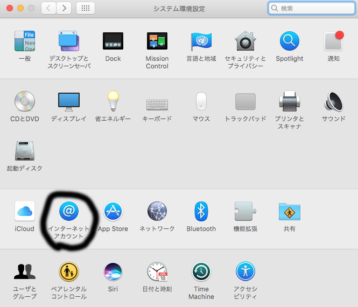Open the Dock preferences pane
The image size is (358, 307).
(x=113, y=41)
